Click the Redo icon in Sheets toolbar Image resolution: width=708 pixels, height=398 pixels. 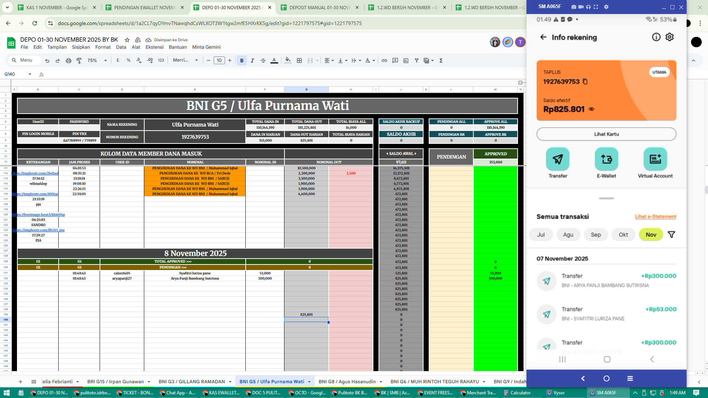click(58, 60)
